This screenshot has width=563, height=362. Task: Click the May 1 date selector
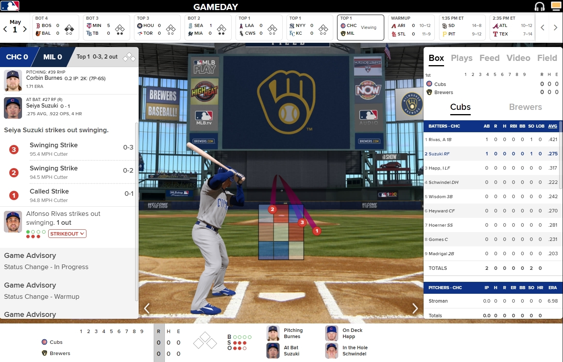15,26
